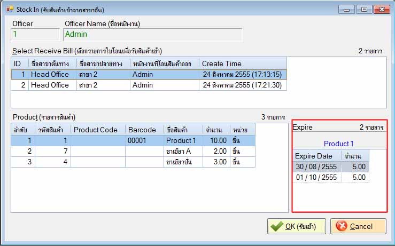This screenshot has width=395, height=246.
Task: Maximize the Stock In window
Action: (x=364, y=10)
